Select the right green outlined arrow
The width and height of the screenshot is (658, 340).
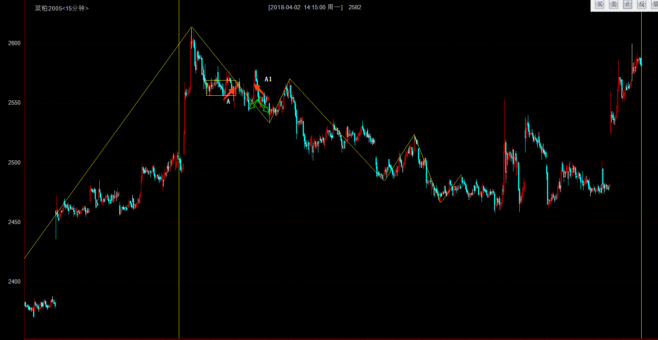tap(265, 107)
